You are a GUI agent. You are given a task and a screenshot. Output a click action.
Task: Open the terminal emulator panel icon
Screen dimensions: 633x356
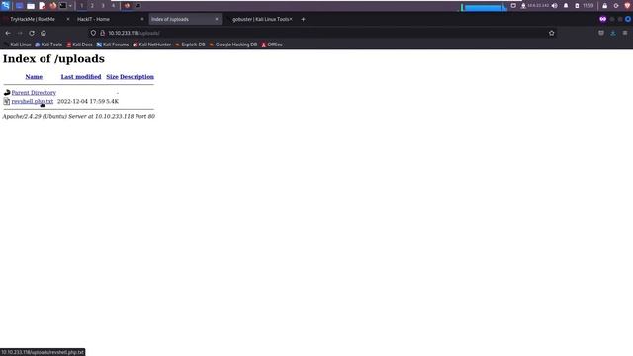(63, 6)
